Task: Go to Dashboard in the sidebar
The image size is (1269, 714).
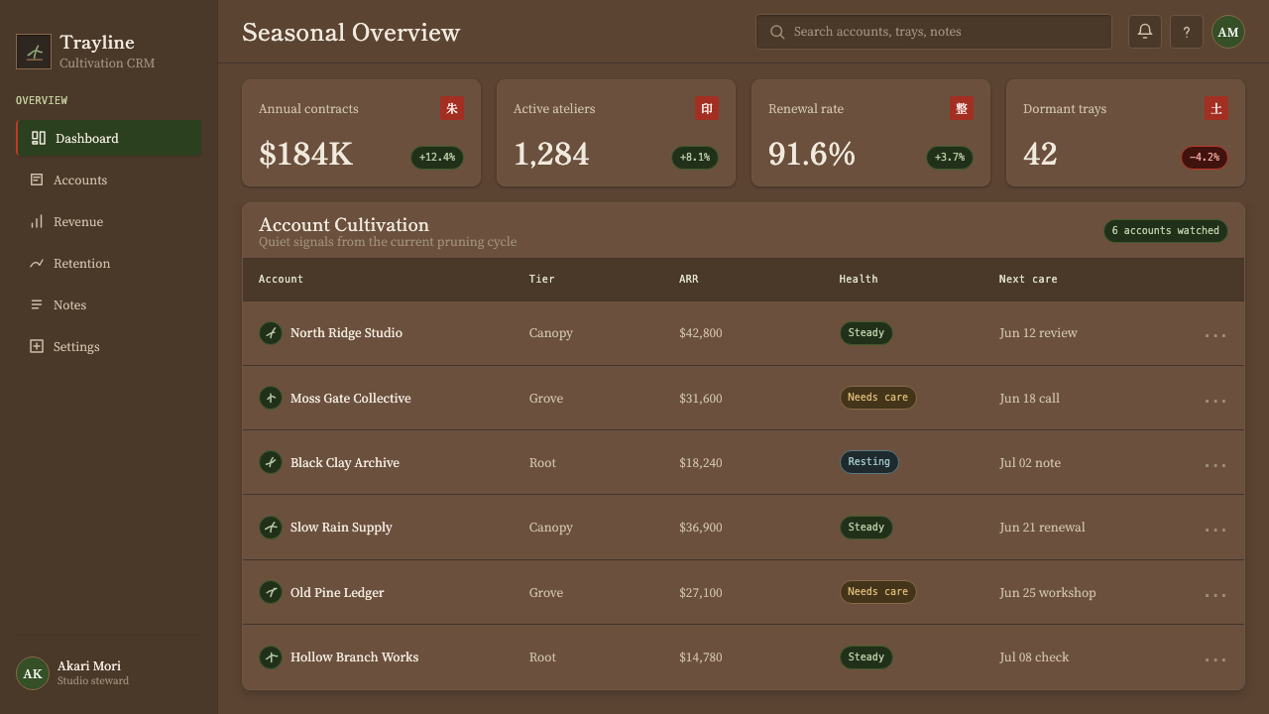Action: coord(109,138)
